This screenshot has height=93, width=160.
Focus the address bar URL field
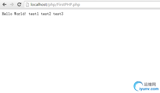tap(92, 5)
